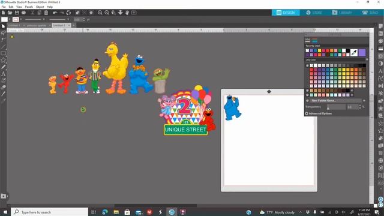Open the File menu
The width and height of the screenshot is (384, 216).
point(4,7)
